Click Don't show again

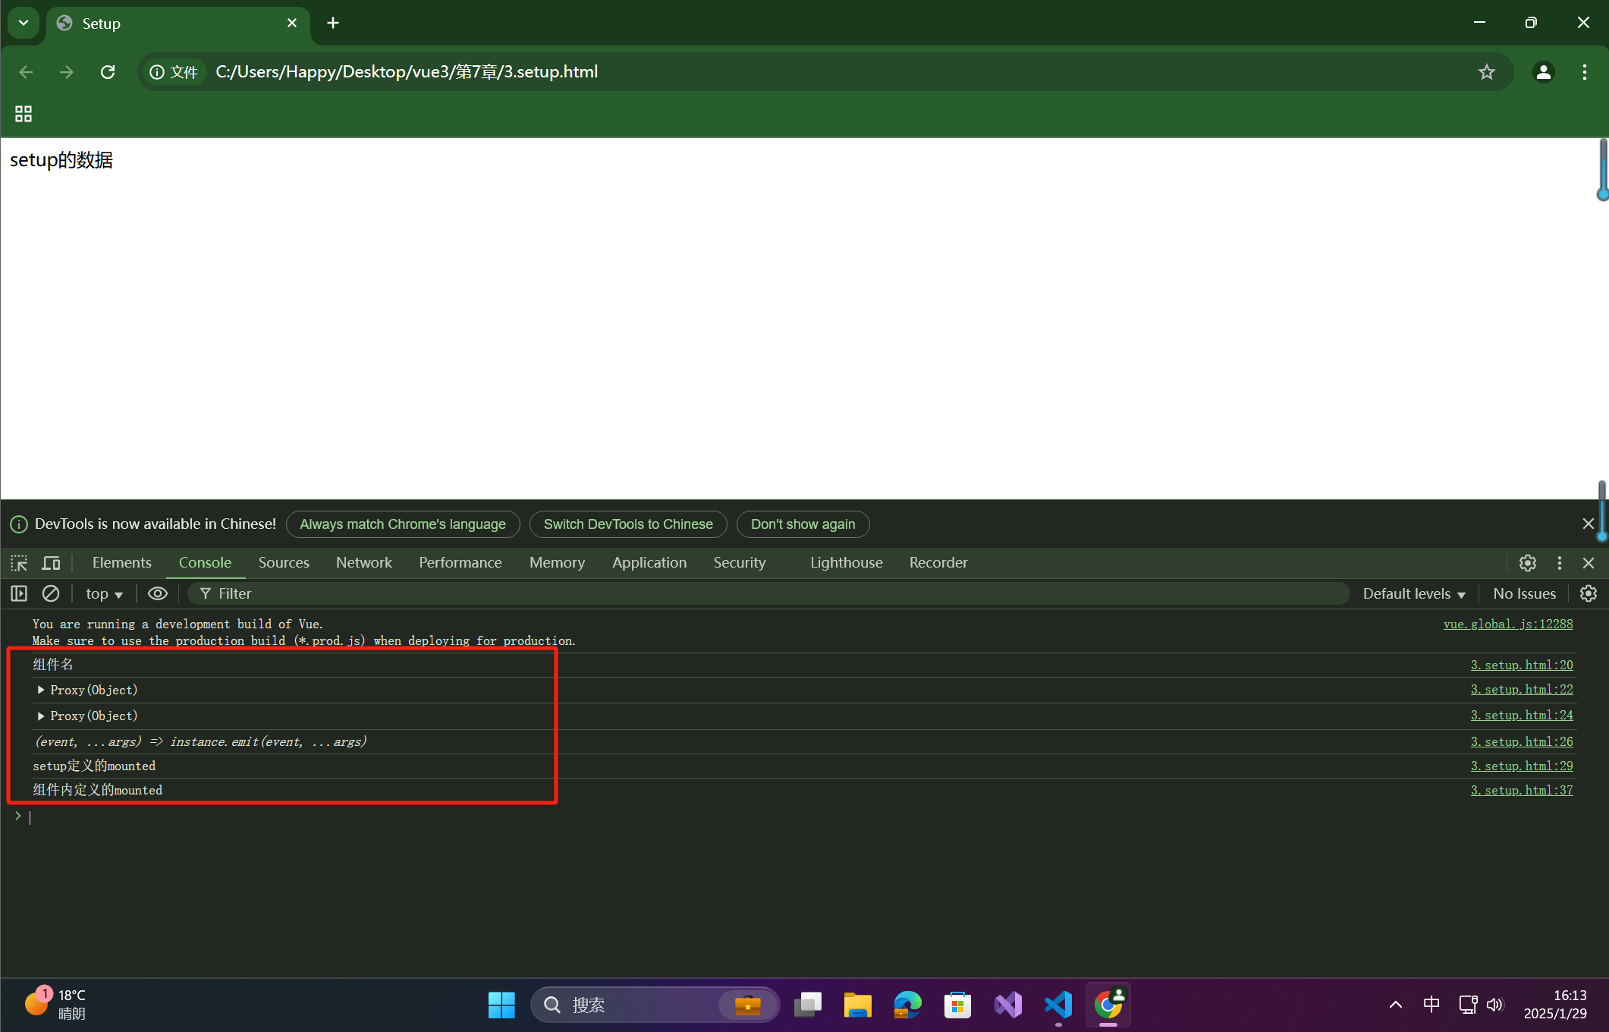click(803, 524)
